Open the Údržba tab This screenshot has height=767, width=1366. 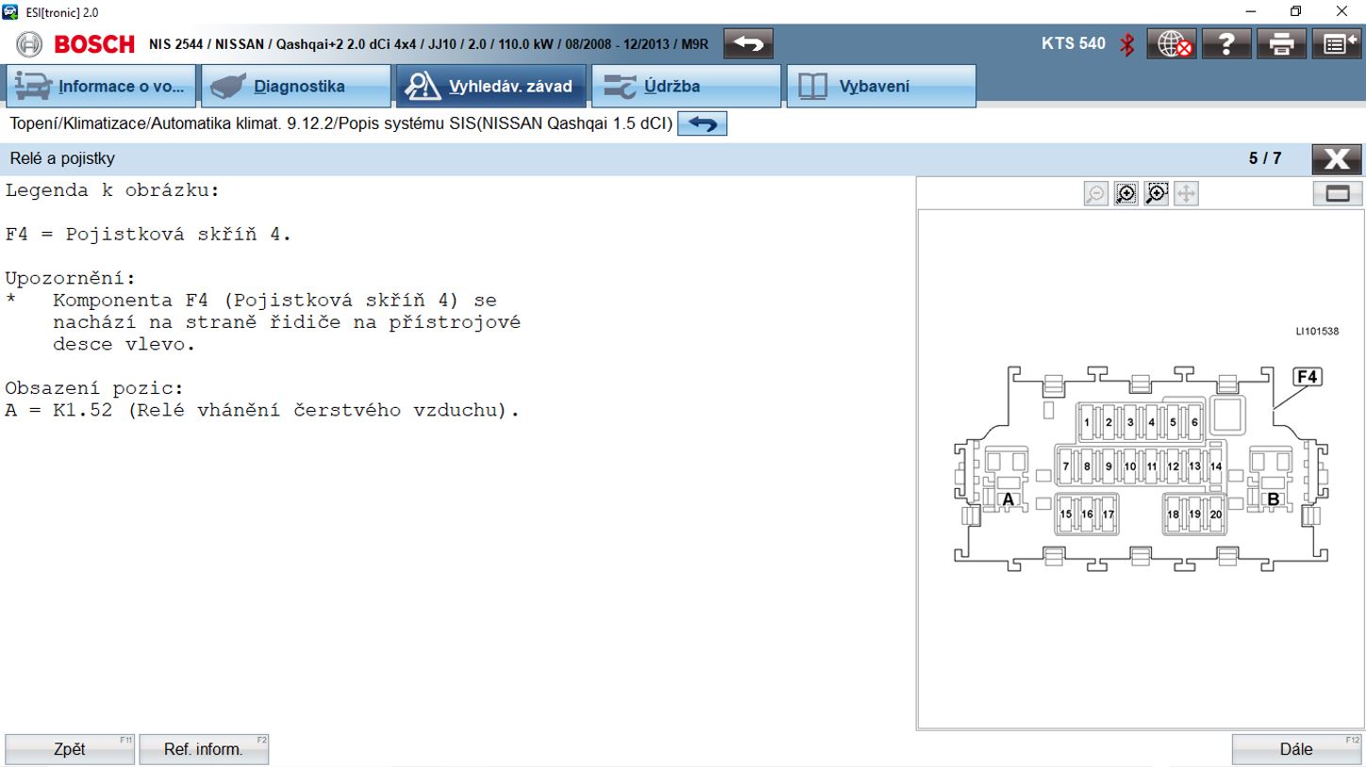pos(687,86)
